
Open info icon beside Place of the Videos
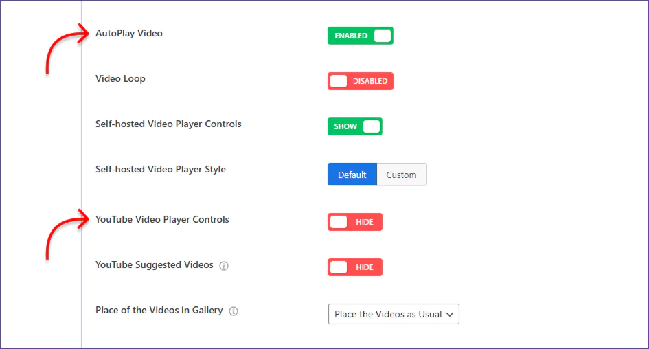234,311
